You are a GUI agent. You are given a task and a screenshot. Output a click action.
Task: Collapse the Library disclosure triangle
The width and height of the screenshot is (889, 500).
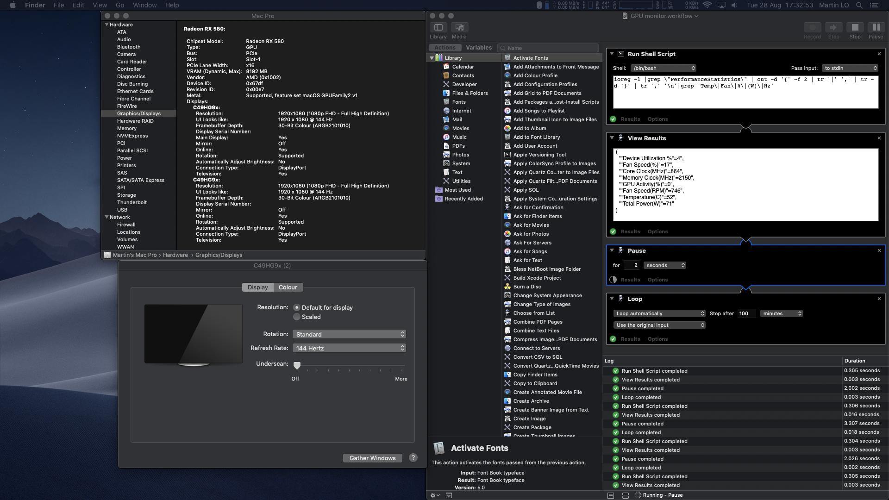point(432,58)
